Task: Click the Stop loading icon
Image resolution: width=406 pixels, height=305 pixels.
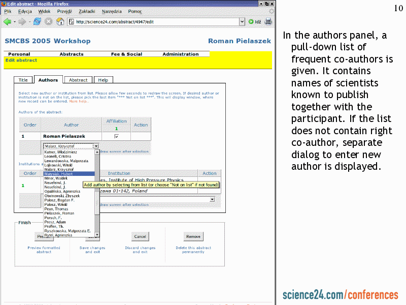Action: point(49,21)
